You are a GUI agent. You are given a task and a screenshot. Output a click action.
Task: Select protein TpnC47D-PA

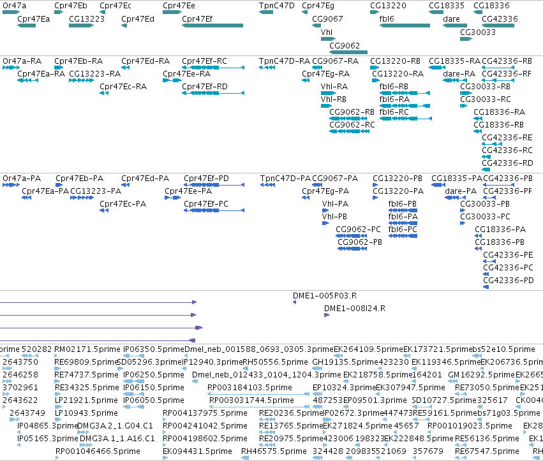[268, 185]
